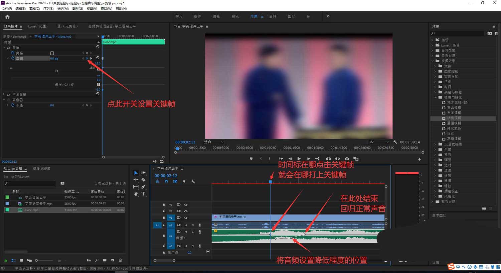Select the Slip tool

point(136,187)
